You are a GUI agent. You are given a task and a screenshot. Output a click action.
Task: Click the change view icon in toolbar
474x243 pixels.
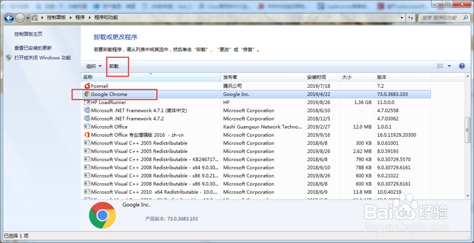pos(440,66)
